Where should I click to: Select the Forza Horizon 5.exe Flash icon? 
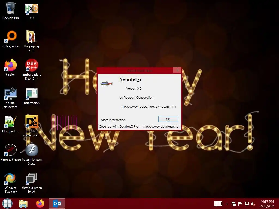click(32, 154)
